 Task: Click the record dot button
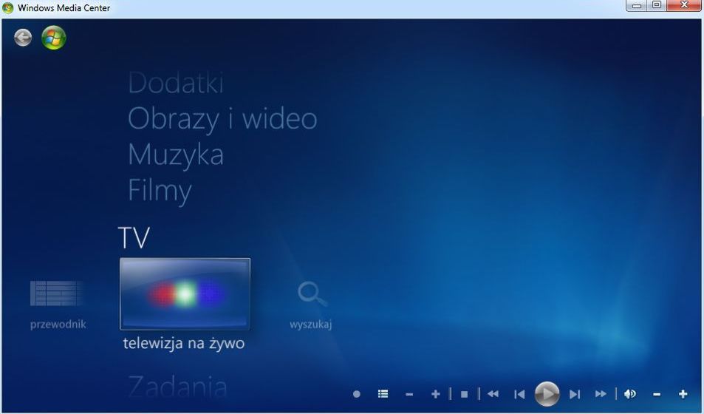[357, 394]
